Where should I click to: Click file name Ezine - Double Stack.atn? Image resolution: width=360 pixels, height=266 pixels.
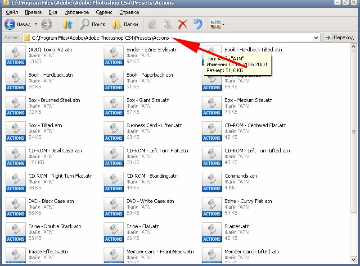[x=55, y=226]
